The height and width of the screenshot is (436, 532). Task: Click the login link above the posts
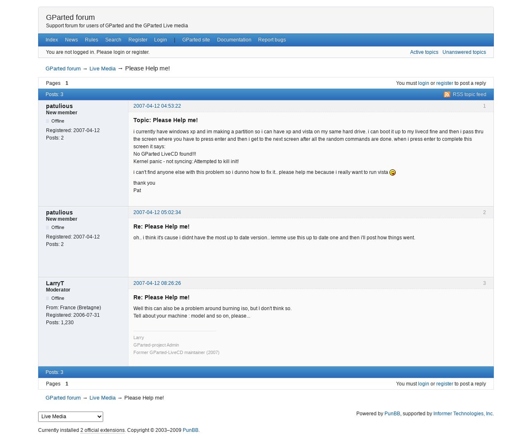423,83
